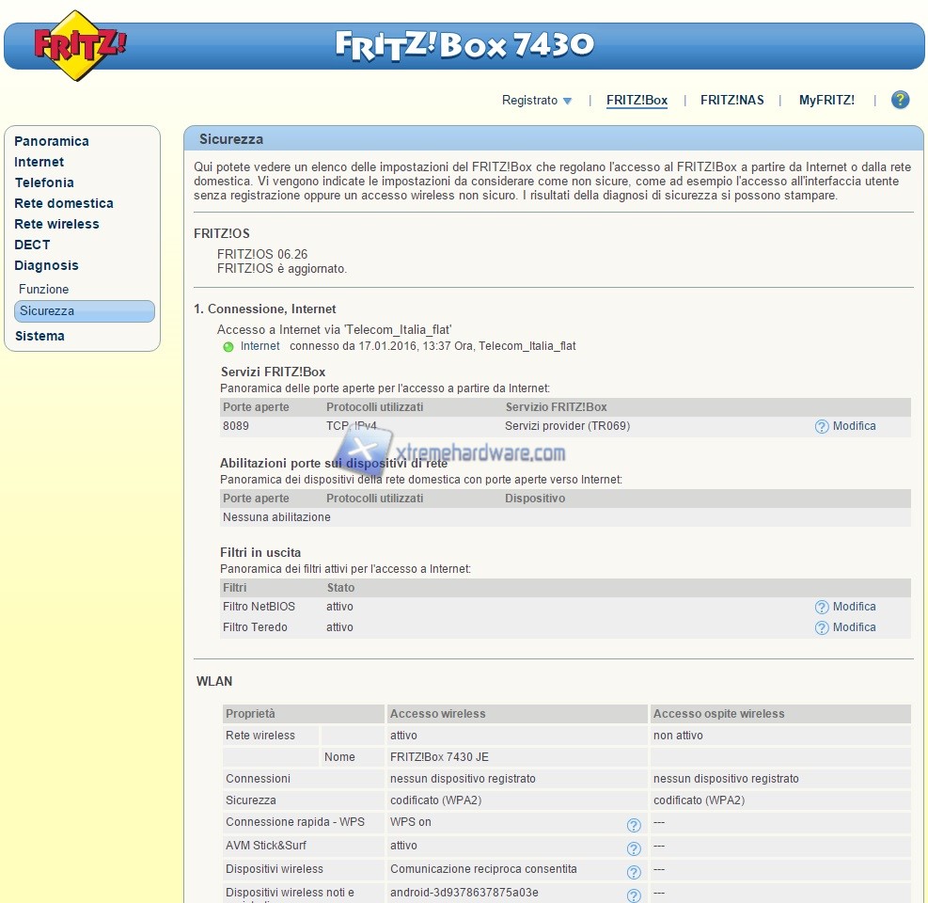
Task: Select the FRITZ!NAS tab
Action: (x=731, y=101)
